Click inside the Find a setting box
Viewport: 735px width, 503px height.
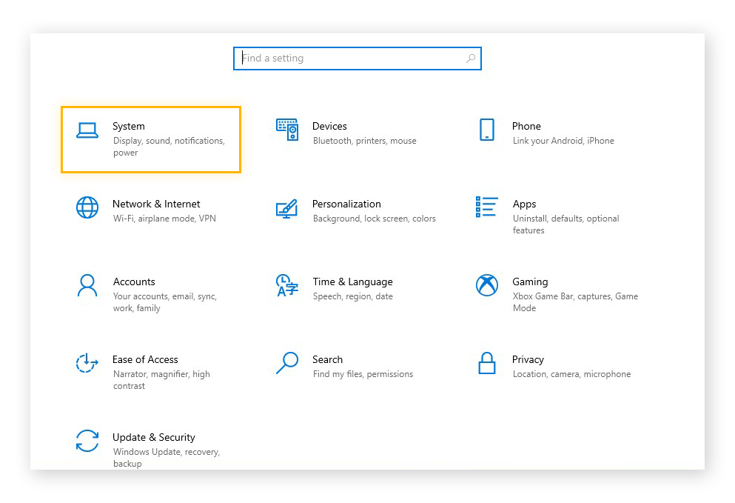[x=348, y=58]
